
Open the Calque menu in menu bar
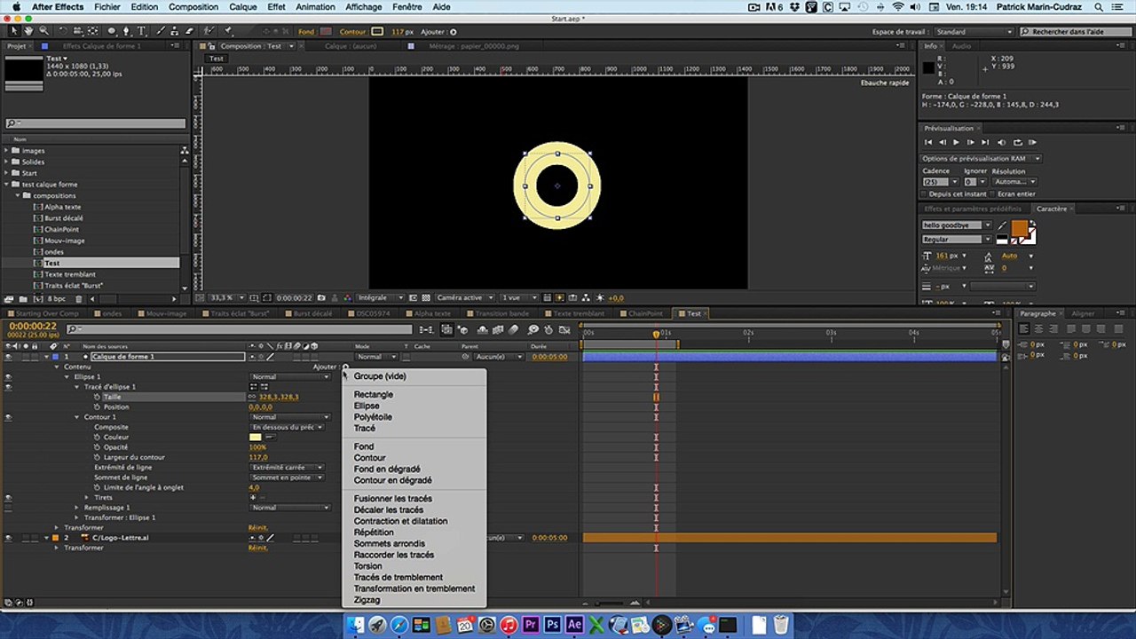242,7
